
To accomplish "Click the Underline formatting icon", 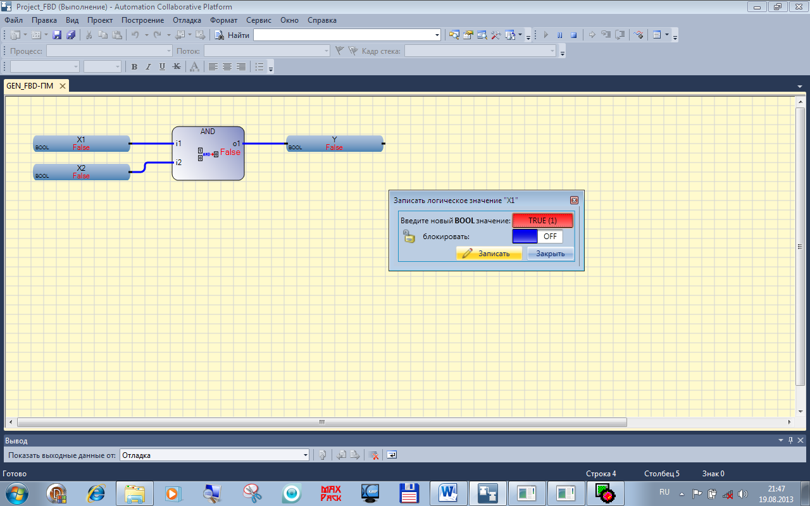I will pos(162,66).
